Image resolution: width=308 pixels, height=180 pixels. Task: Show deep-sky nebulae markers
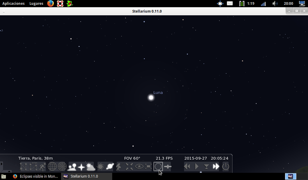[100, 166]
